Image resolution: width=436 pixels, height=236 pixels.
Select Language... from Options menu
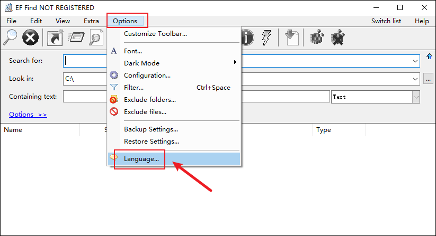click(x=141, y=158)
